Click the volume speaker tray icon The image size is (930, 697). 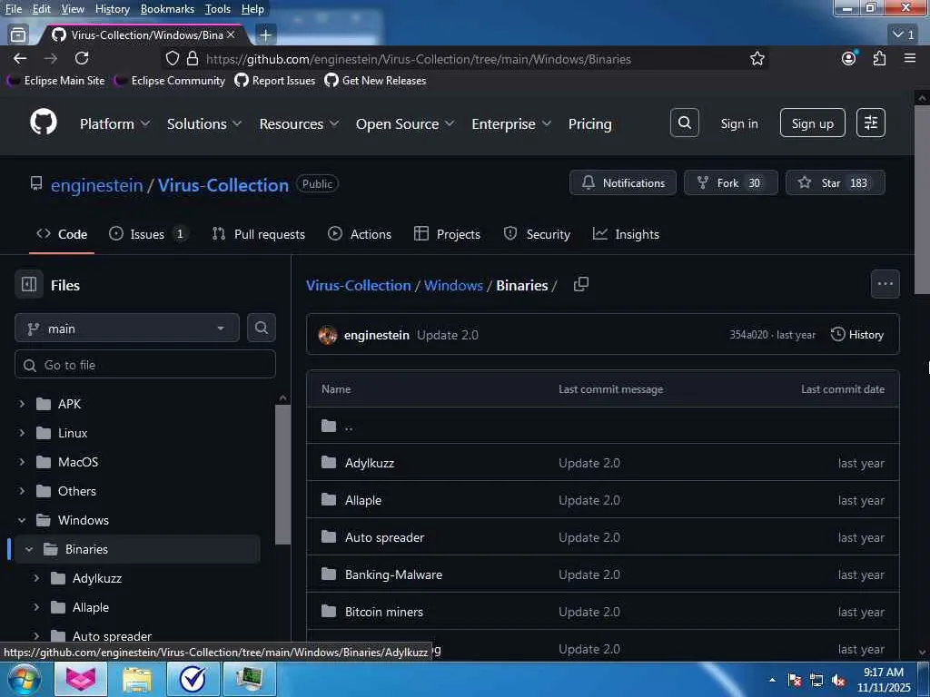[x=838, y=681]
